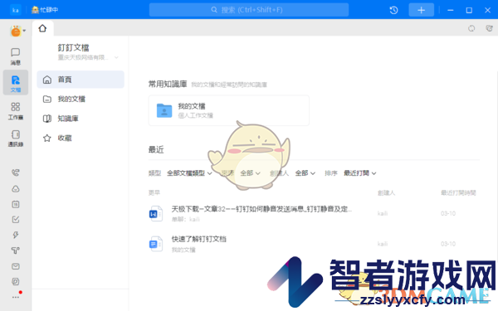Viewport: 498px width, 311px height.
Task: Expand the avatar dropdown arrow in sidebar
Action: 24,31
